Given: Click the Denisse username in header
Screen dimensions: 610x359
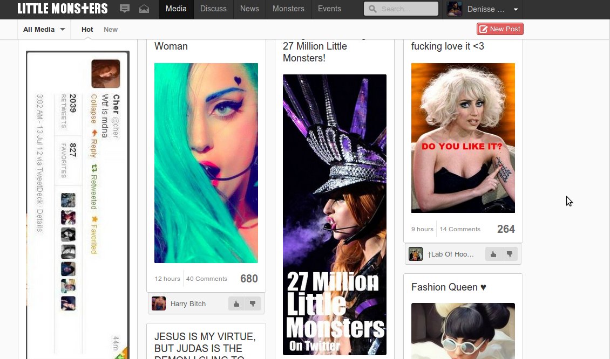Looking at the screenshot, I should [x=485, y=9].
